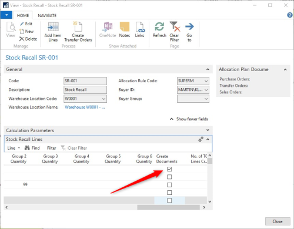The width and height of the screenshot is (294, 229).
Task: Check Create Documents in fourth row
Action: pyautogui.click(x=169, y=193)
